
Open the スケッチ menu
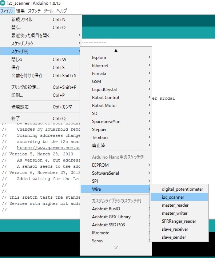[34, 11]
